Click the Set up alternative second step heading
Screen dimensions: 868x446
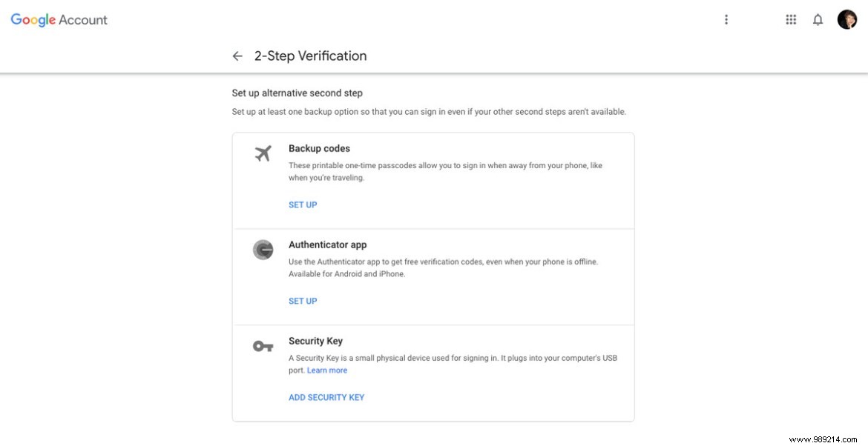point(297,93)
